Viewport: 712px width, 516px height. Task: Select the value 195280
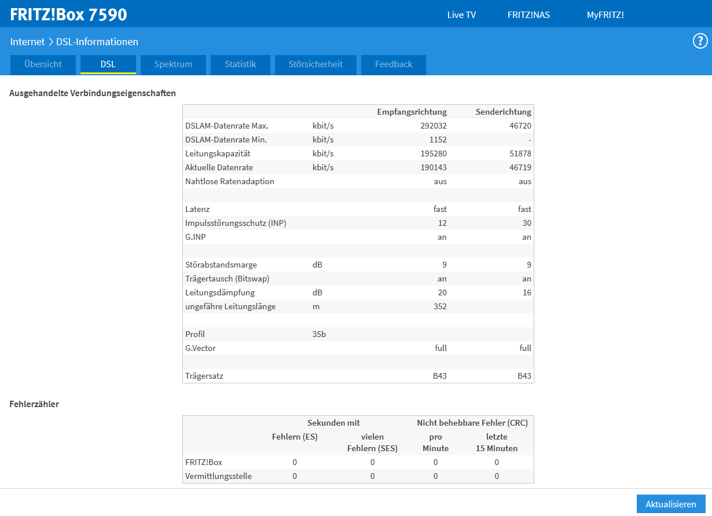click(x=434, y=153)
